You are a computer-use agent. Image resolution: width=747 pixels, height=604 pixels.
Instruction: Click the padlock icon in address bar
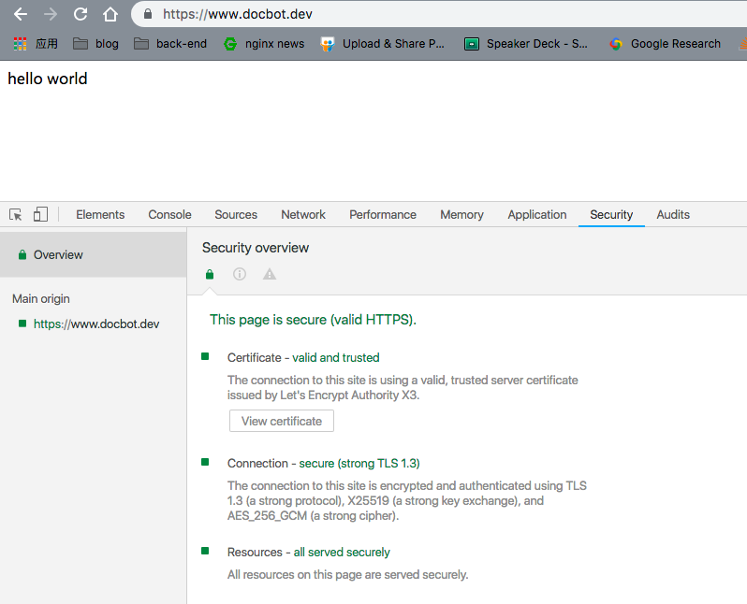147,14
